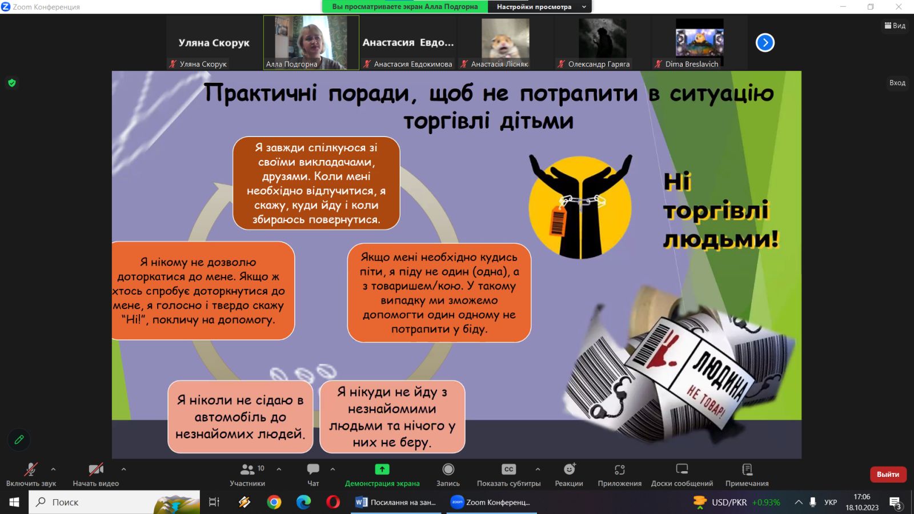Open the Chat panel
Image resolution: width=914 pixels, height=514 pixels.
click(x=313, y=474)
